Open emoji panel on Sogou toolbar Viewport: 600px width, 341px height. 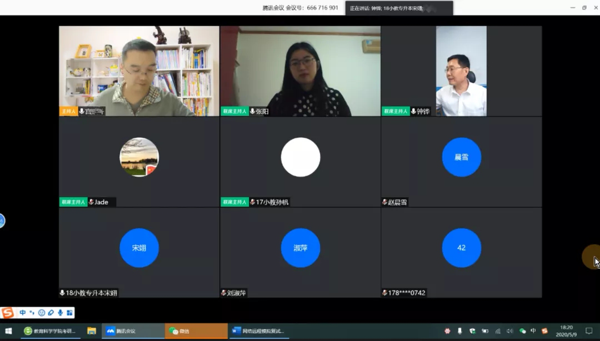tap(41, 313)
